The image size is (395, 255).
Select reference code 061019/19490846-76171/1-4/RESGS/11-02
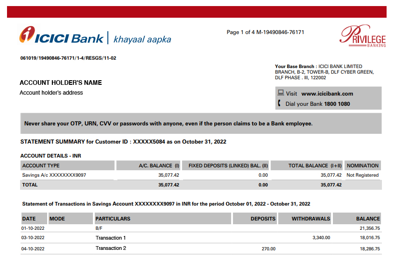[68, 58]
